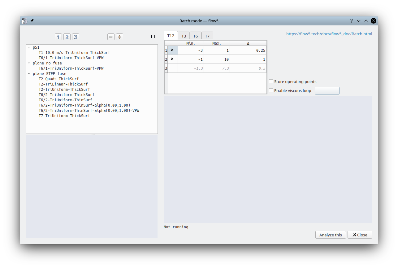Select T2-TriUniform-ThickSurf analysis
398x268 pixels.
coord(64,90)
